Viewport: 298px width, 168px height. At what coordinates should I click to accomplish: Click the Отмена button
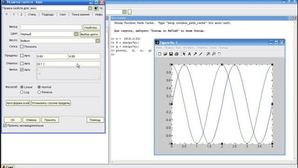pos(31,120)
